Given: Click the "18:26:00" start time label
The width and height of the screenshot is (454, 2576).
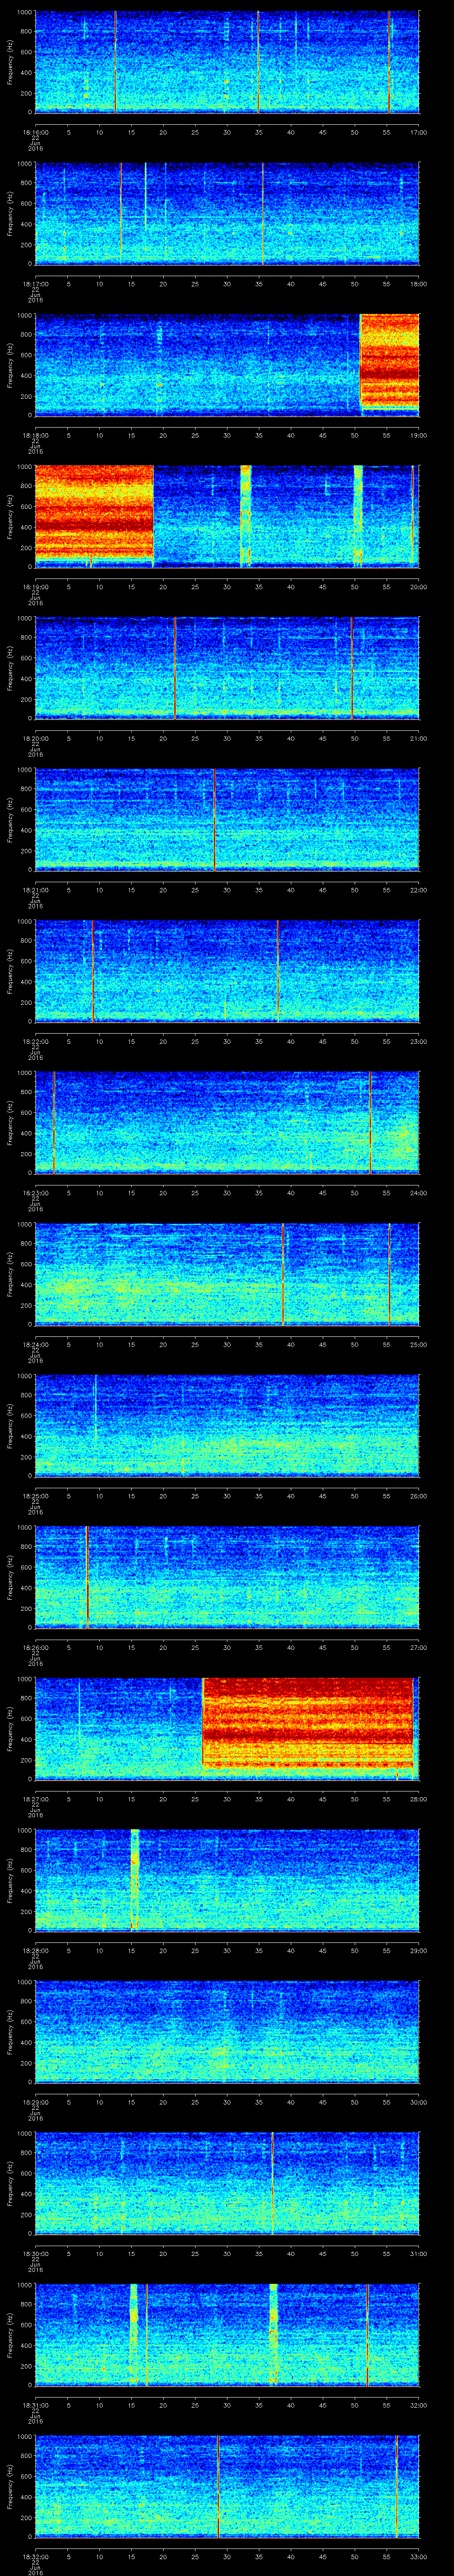Looking at the screenshot, I should click(x=35, y=1648).
